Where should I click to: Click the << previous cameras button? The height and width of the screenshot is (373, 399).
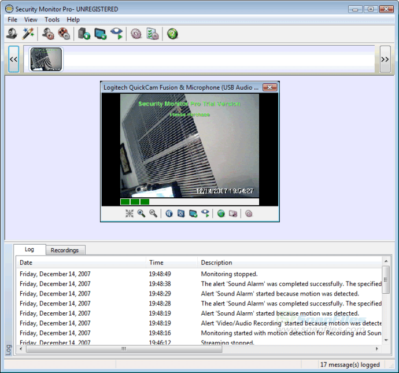[13, 59]
